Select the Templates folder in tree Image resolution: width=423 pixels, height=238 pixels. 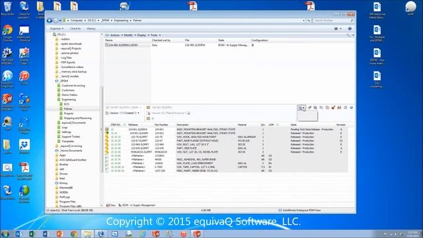[67, 141]
